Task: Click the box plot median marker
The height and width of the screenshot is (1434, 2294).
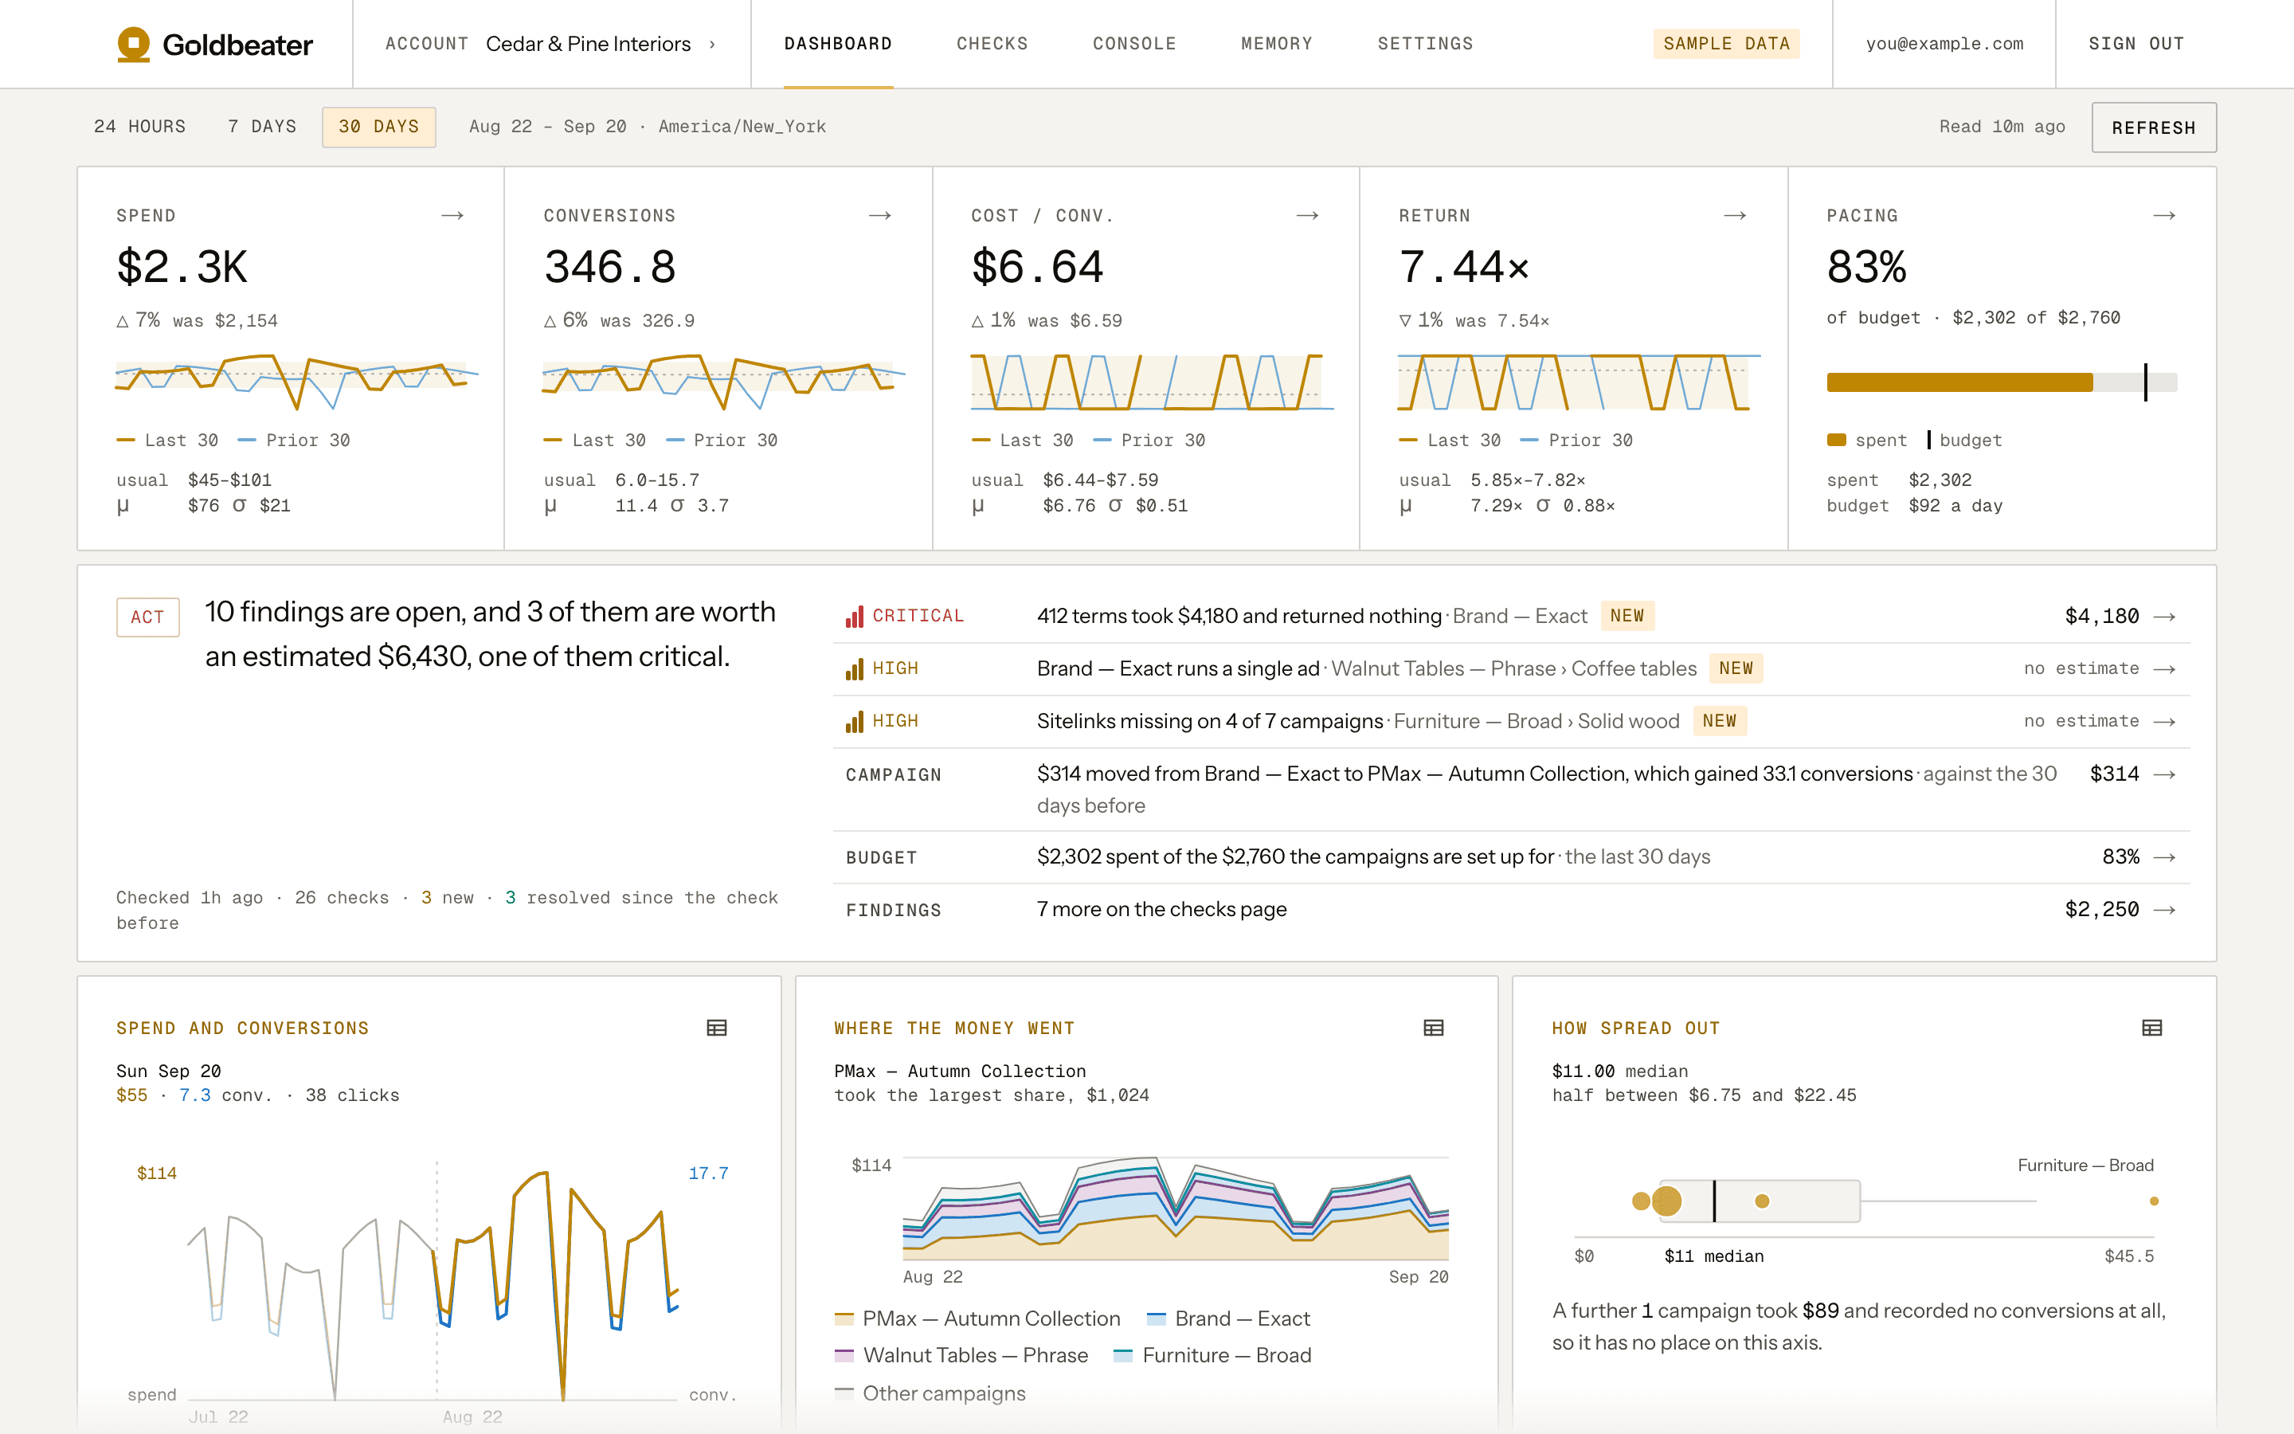Action: click(1714, 1201)
